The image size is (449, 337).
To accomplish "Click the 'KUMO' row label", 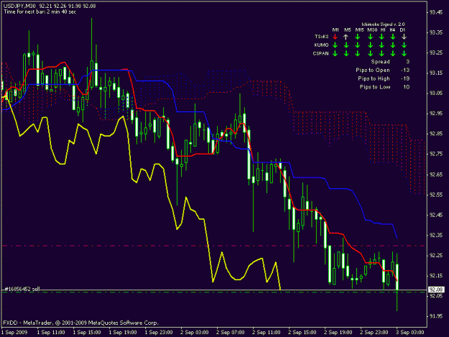I will click(321, 45).
